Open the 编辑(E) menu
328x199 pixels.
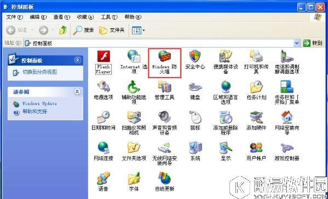(38, 17)
